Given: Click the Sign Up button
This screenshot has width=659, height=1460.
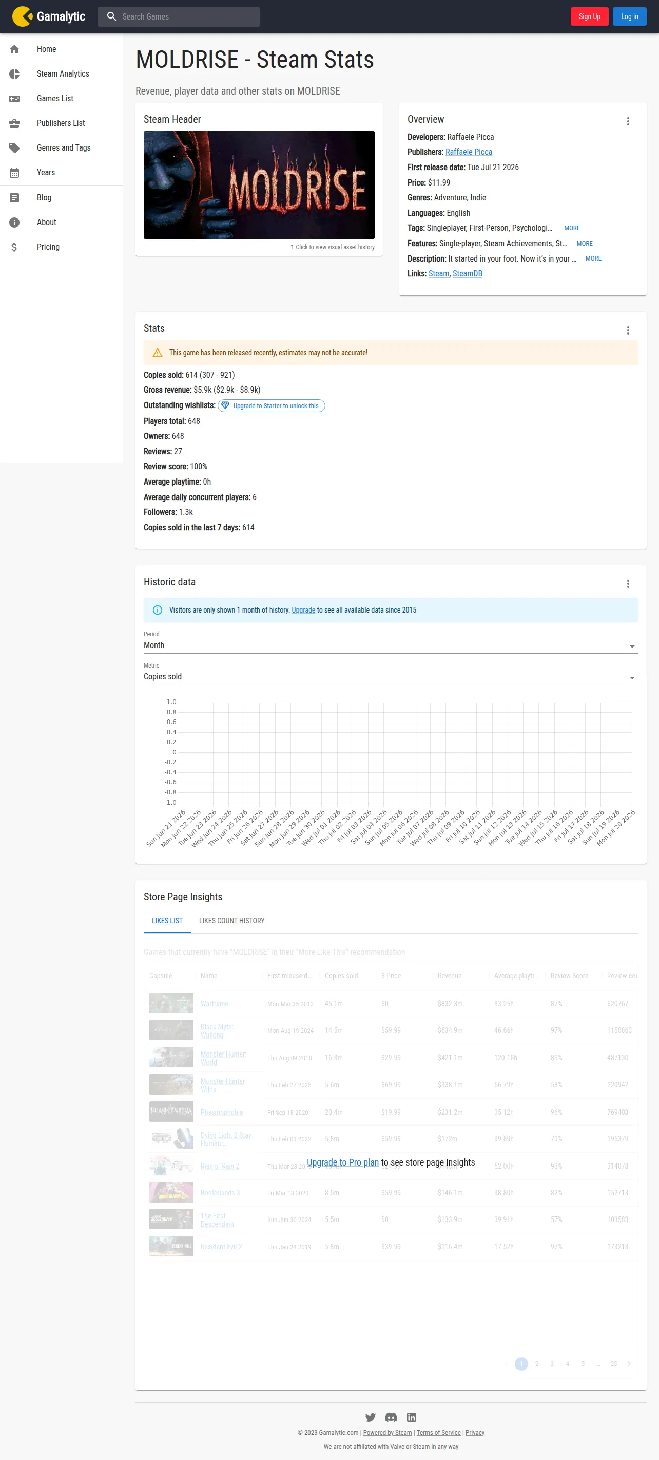Looking at the screenshot, I should [589, 16].
